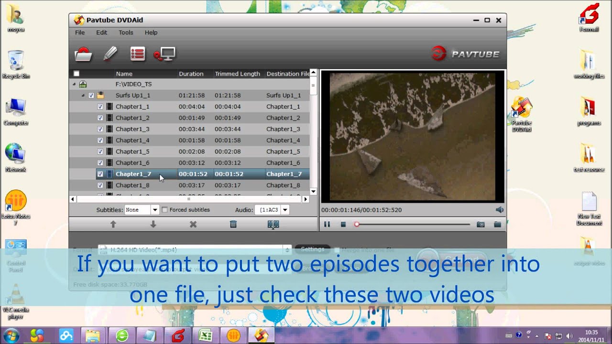
Task: Open the Subtitles dropdown
Action: click(155, 210)
